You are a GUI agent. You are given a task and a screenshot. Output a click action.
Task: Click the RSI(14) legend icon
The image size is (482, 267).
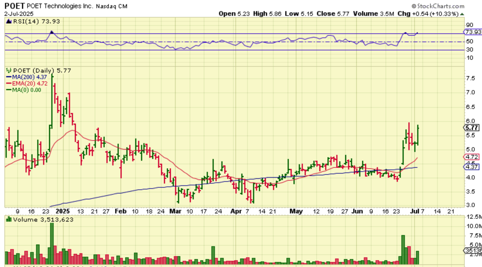[9, 21]
